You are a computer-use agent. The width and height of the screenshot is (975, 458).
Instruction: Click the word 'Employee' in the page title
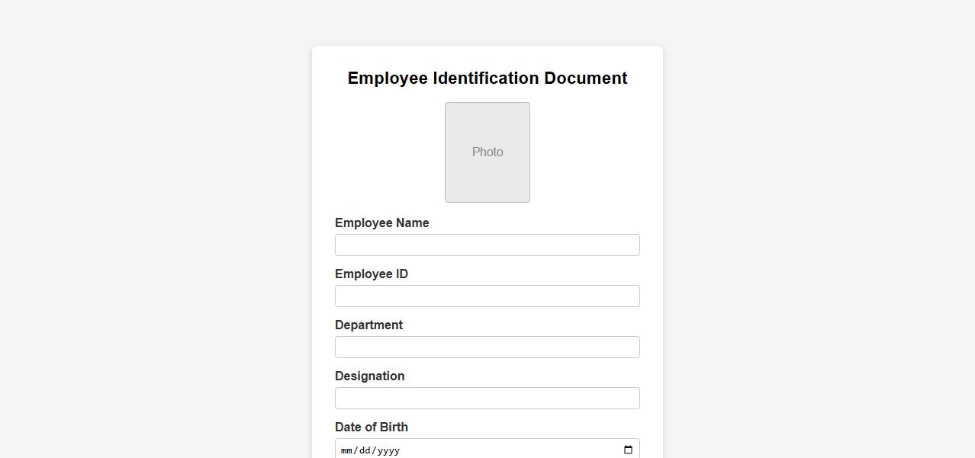[388, 78]
